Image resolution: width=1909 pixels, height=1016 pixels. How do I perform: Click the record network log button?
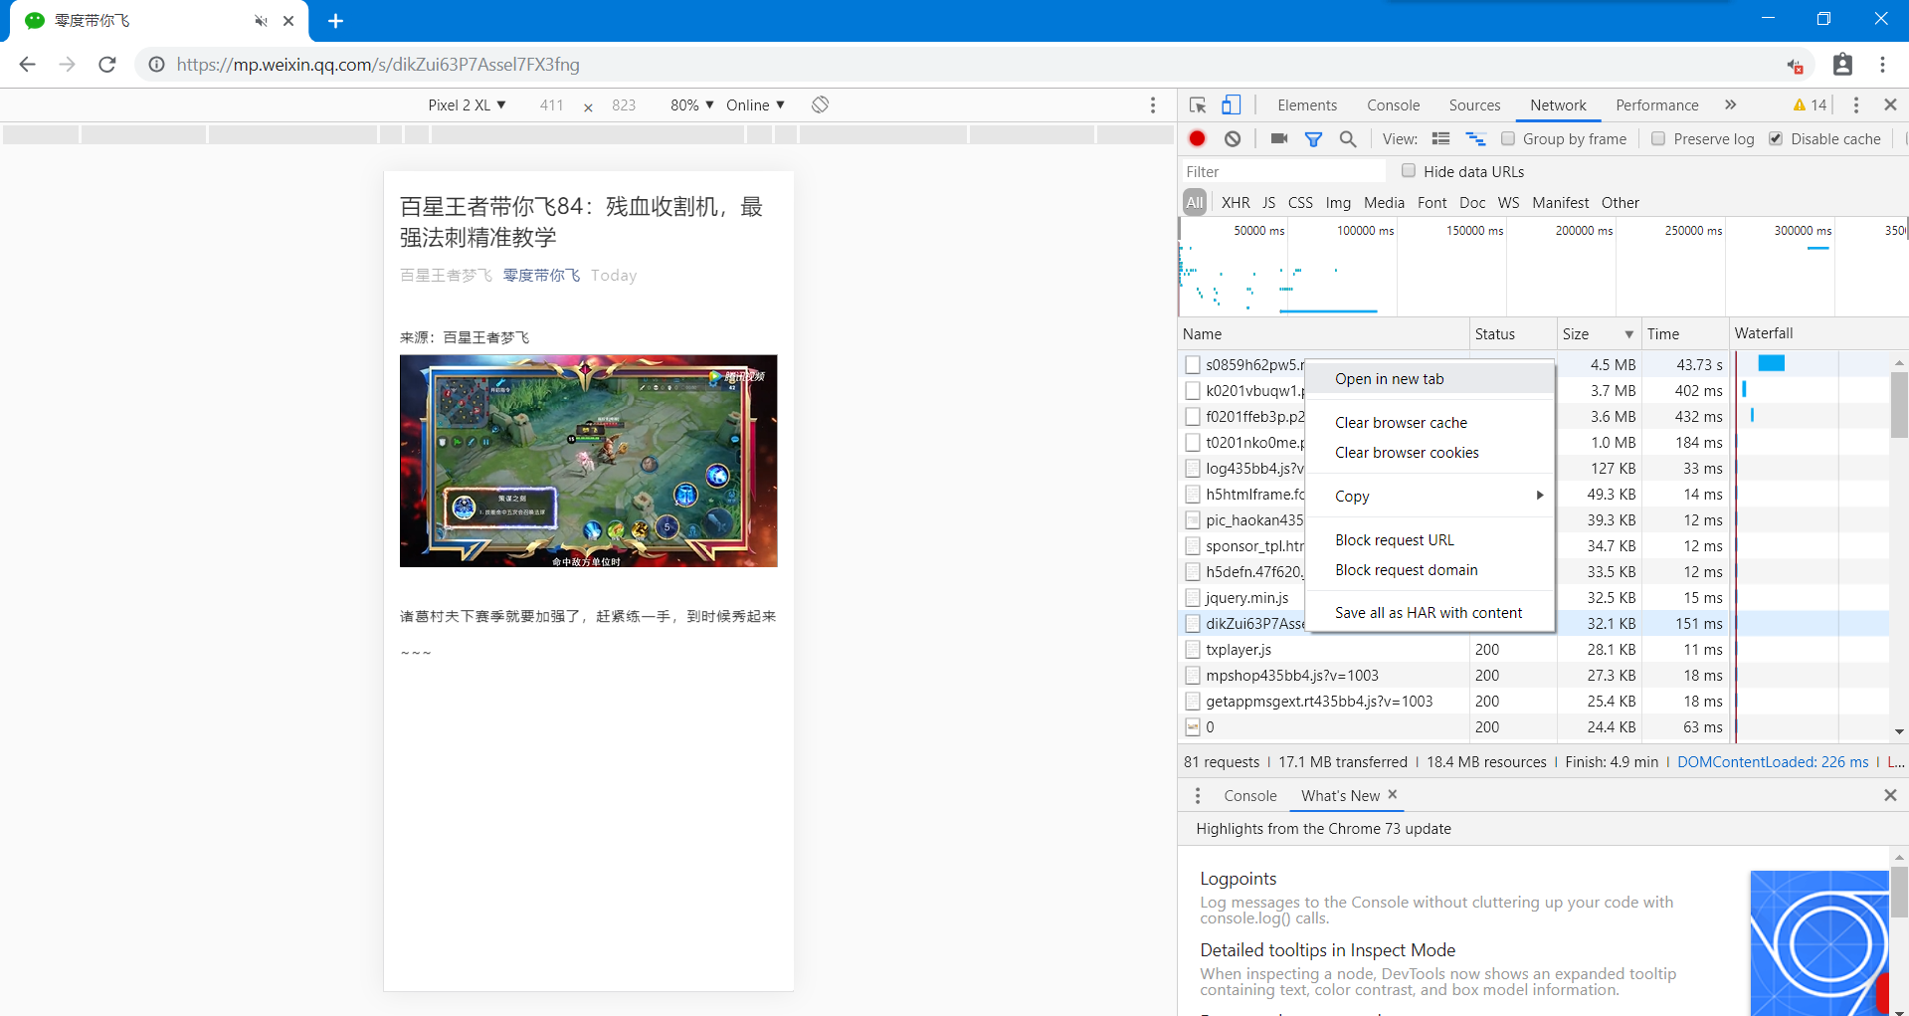[x=1198, y=139]
